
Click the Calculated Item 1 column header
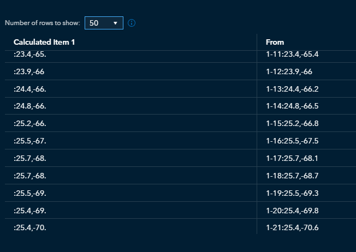point(44,42)
